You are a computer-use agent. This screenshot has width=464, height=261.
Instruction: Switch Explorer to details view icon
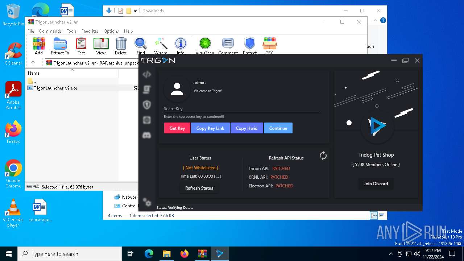click(x=374, y=215)
